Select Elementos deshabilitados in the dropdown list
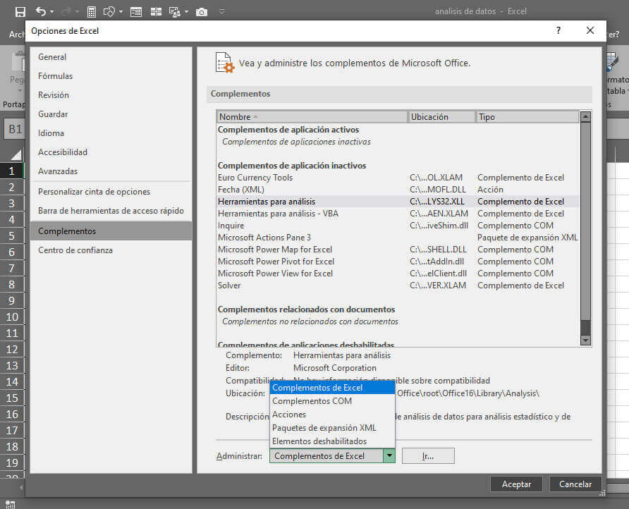Image resolution: width=629 pixels, height=509 pixels. coord(319,441)
